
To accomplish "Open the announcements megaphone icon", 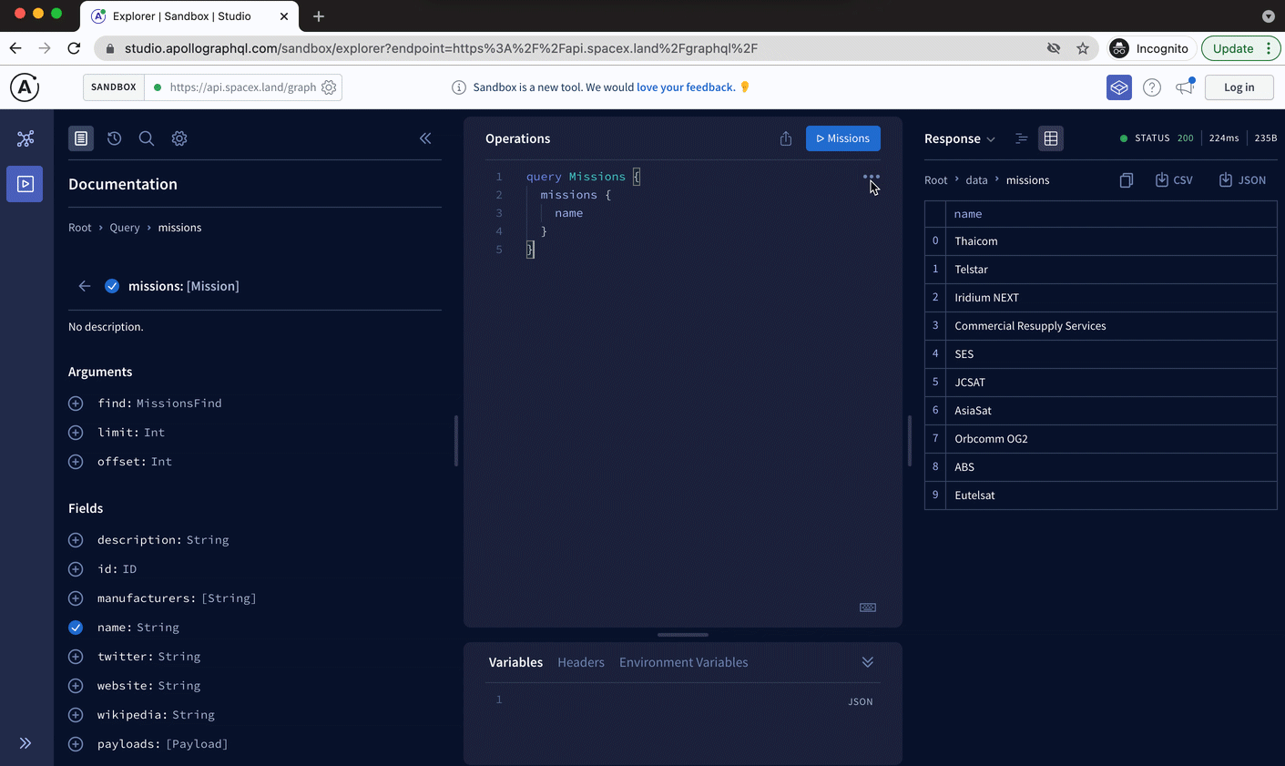I will click(1185, 87).
